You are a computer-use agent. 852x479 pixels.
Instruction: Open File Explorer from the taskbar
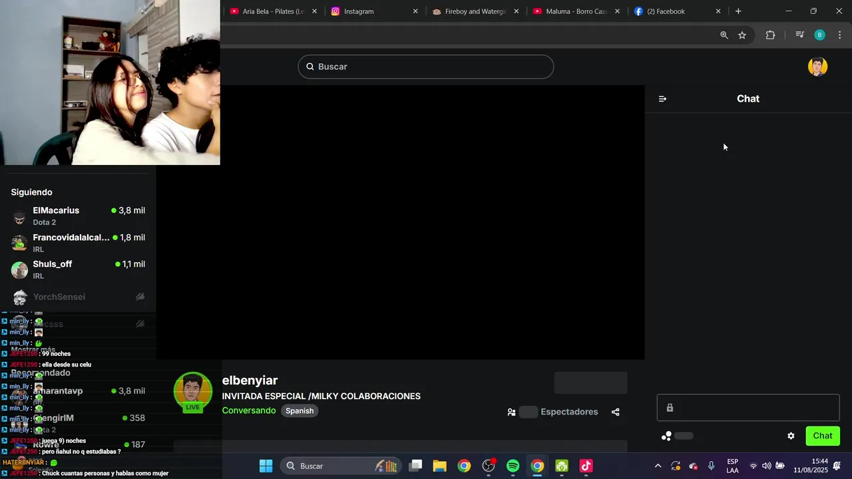click(x=439, y=466)
